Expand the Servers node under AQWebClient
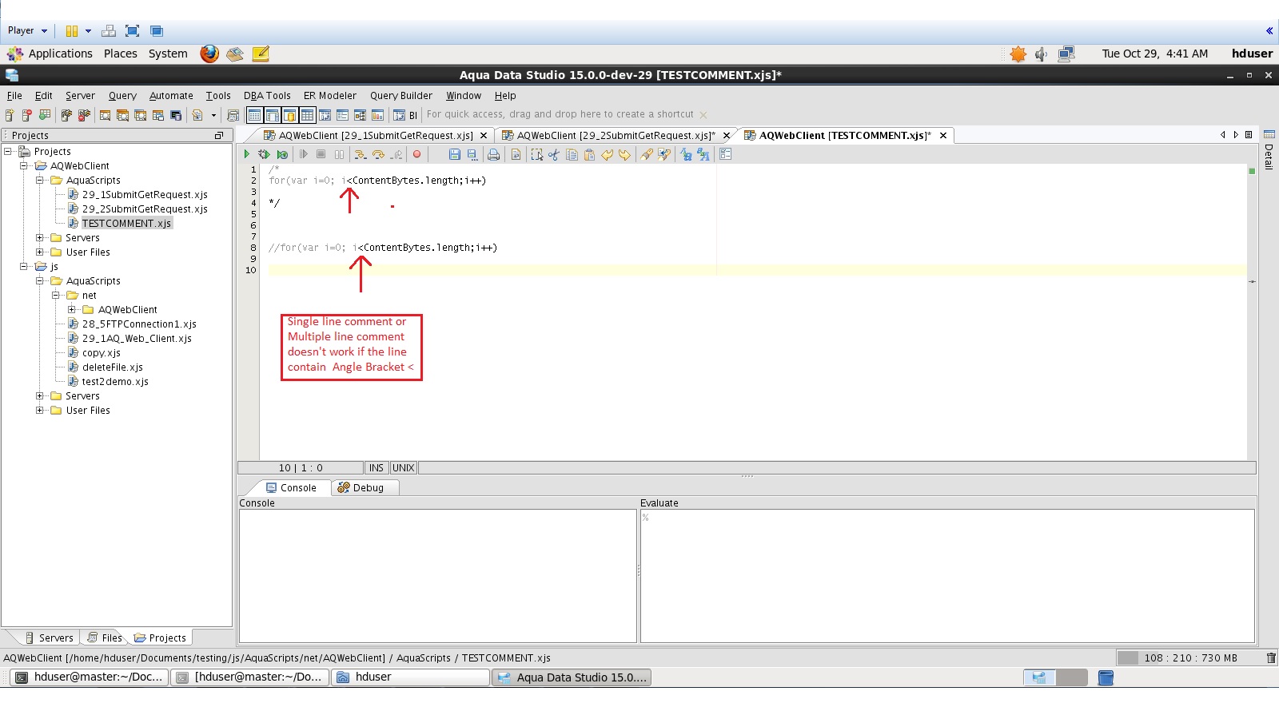This screenshot has height=719, width=1279. pyautogui.click(x=40, y=238)
